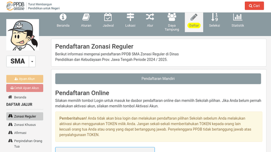Click the road icon beside Perpindahan Orang Tua
271x152 pixels.
tap(10, 141)
